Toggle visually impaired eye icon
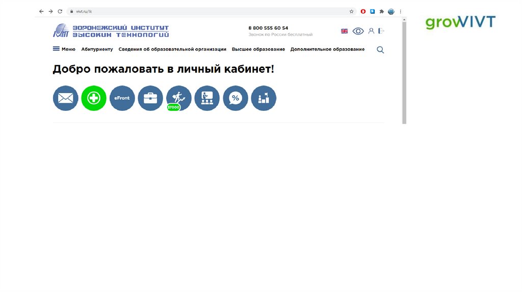This screenshot has width=522, height=292. point(358,31)
